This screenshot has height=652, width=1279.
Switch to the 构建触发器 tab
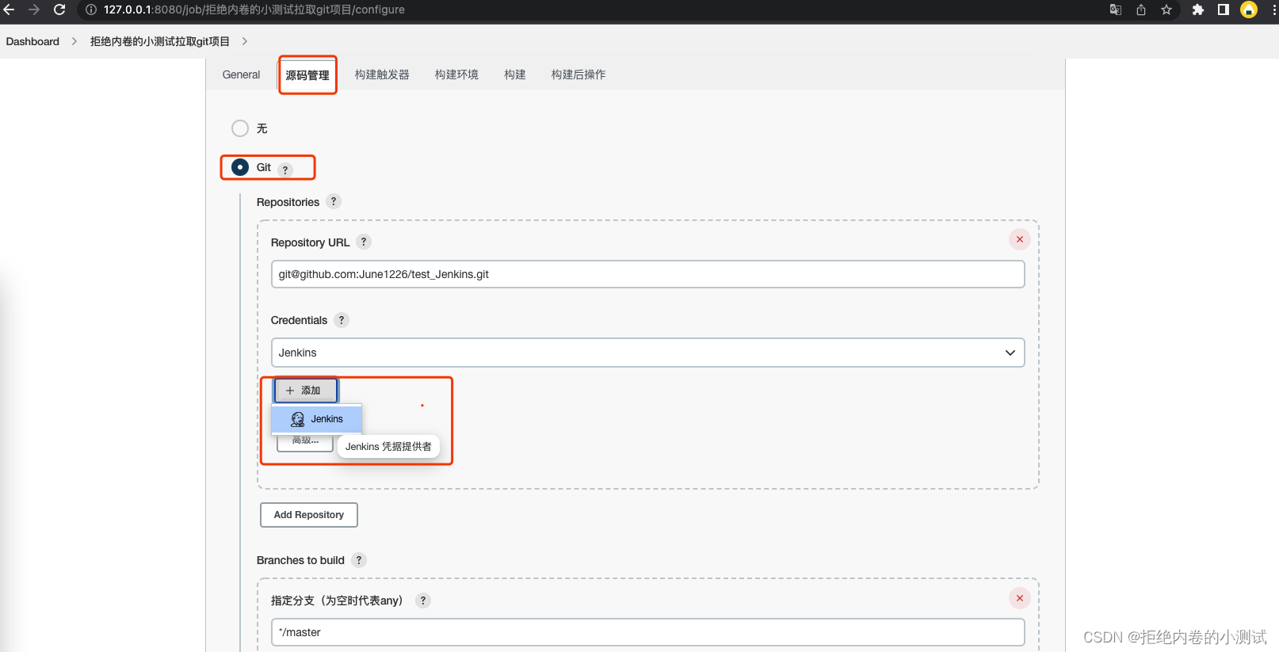click(x=382, y=74)
